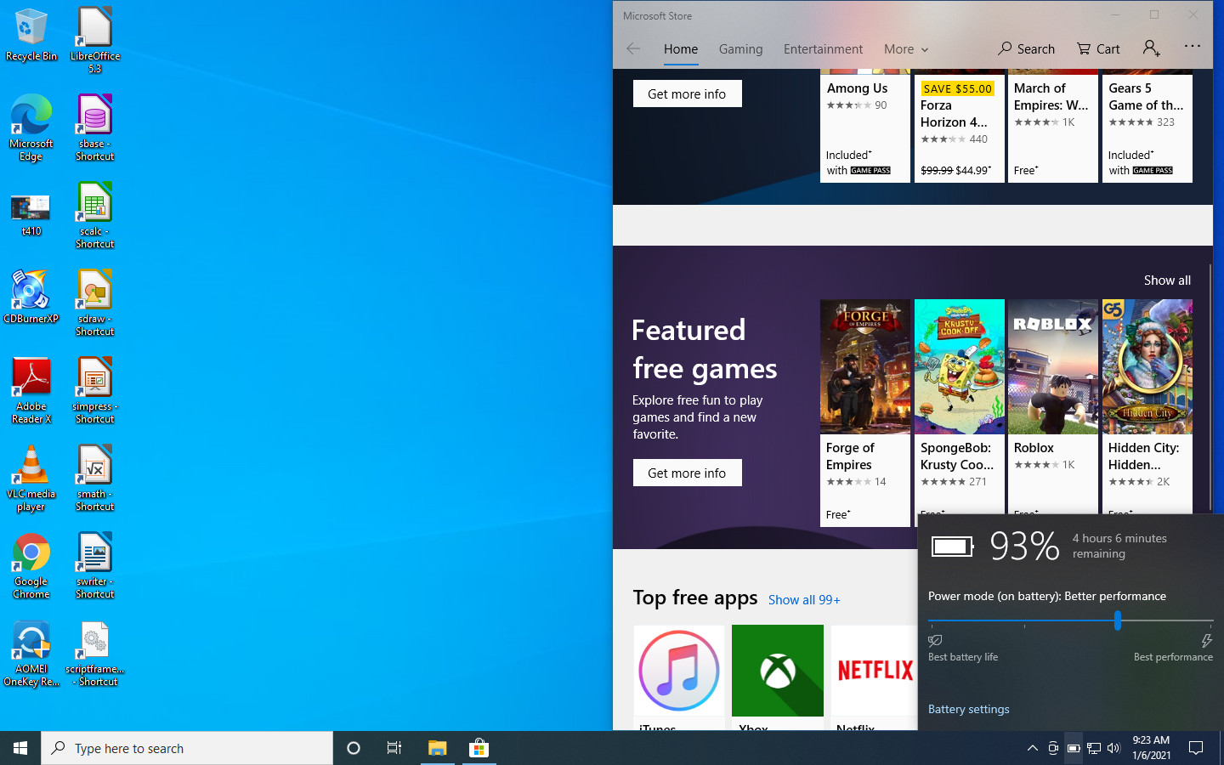Click Show all 99+ for Top free apps
Image resolution: width=1224 pixels, height=765 pixels.
tap(804, 600)
